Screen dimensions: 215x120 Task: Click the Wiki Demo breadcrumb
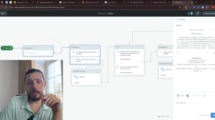point(102,13)
